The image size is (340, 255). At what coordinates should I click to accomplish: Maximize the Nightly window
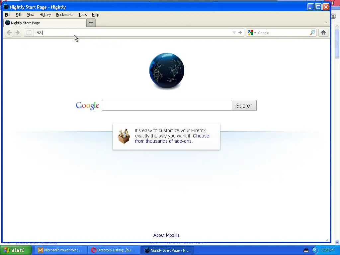coord(318,7)
